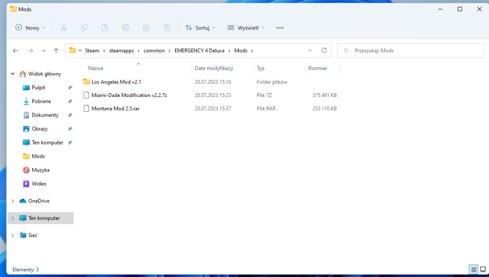Open pinned Ten komputer quick access item

[47, 142]
